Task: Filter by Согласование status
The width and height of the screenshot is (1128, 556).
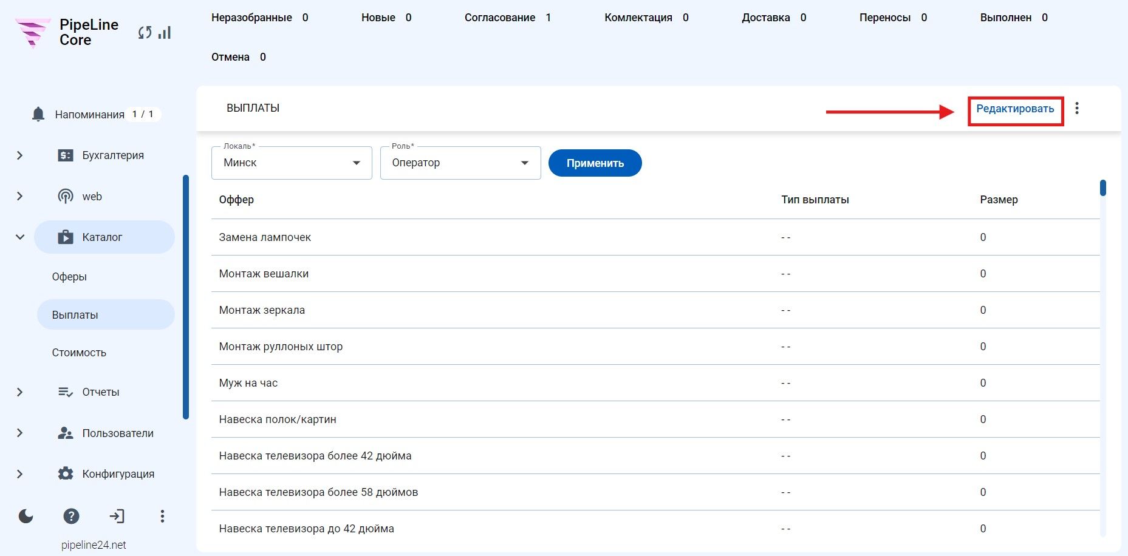Action: point(508,18)
